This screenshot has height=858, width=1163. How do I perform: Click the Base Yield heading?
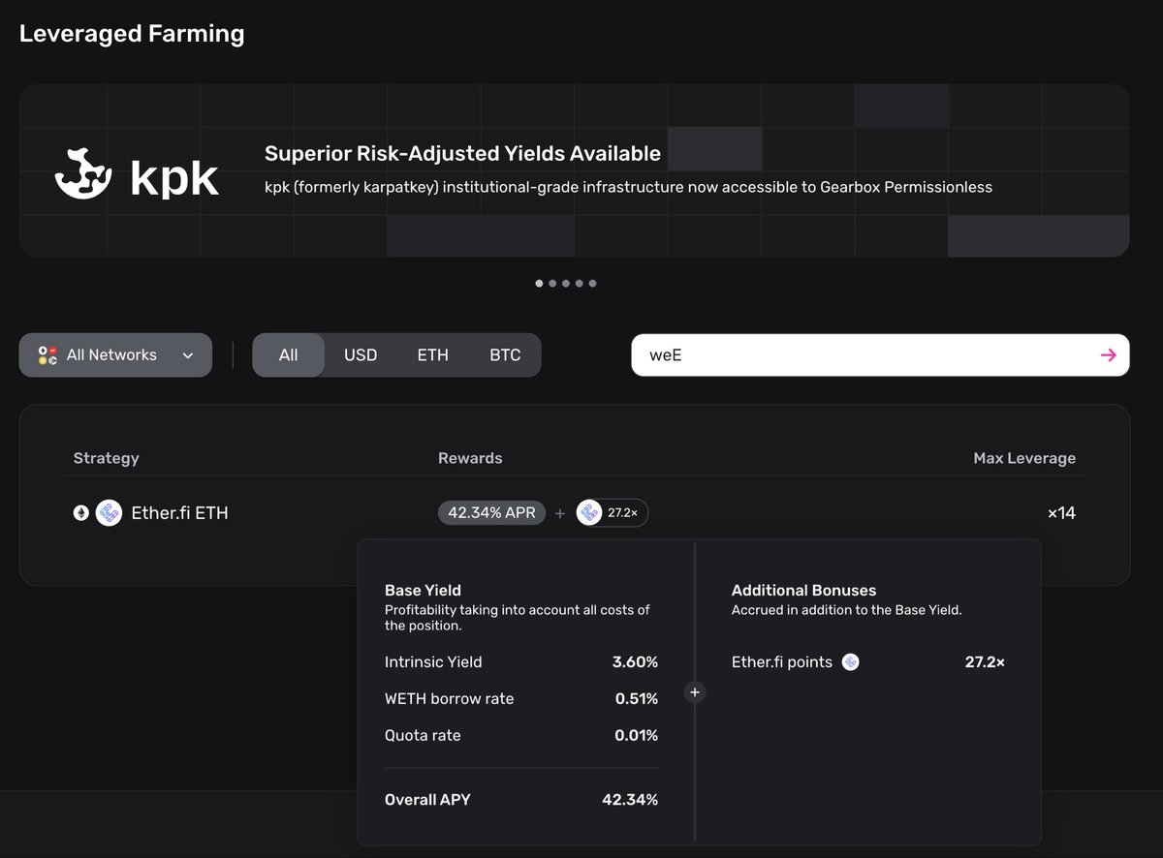(423, 590)
